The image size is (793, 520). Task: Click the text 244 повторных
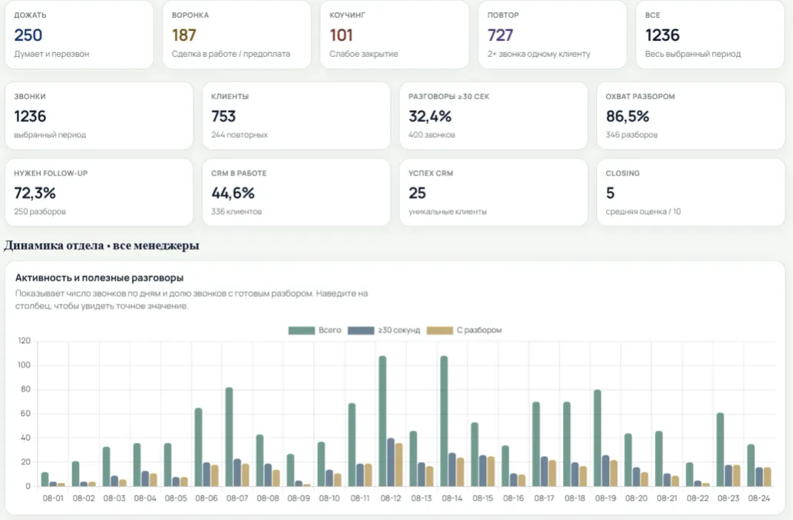(x=239, y=135)
